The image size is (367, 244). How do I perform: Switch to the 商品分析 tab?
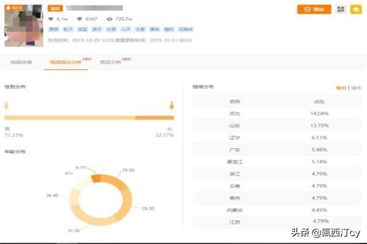coord(111,63)
